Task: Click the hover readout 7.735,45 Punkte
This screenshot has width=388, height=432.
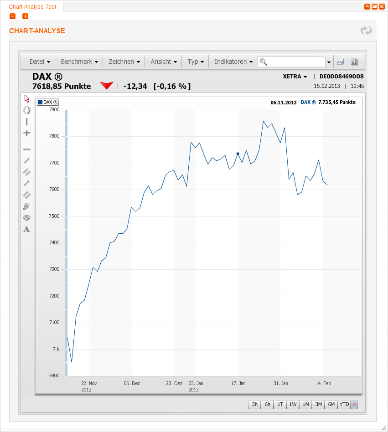Action: (337, 102)
